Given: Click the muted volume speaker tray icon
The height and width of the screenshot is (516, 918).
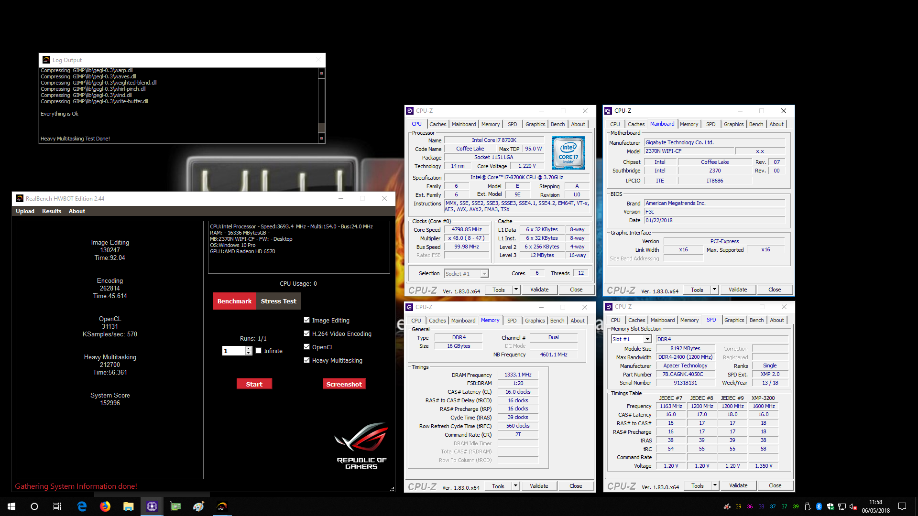Looking at the screenshot, I should pos(853,506).
